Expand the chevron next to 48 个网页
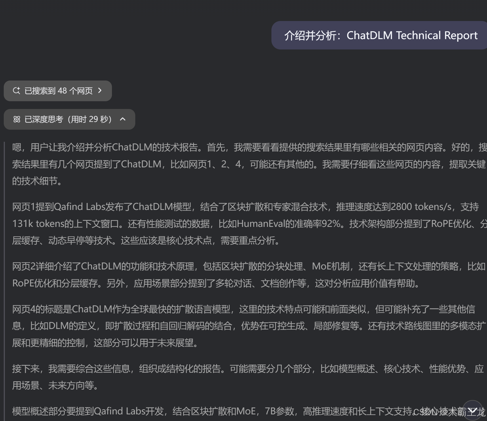 click(x=100, y=91)
